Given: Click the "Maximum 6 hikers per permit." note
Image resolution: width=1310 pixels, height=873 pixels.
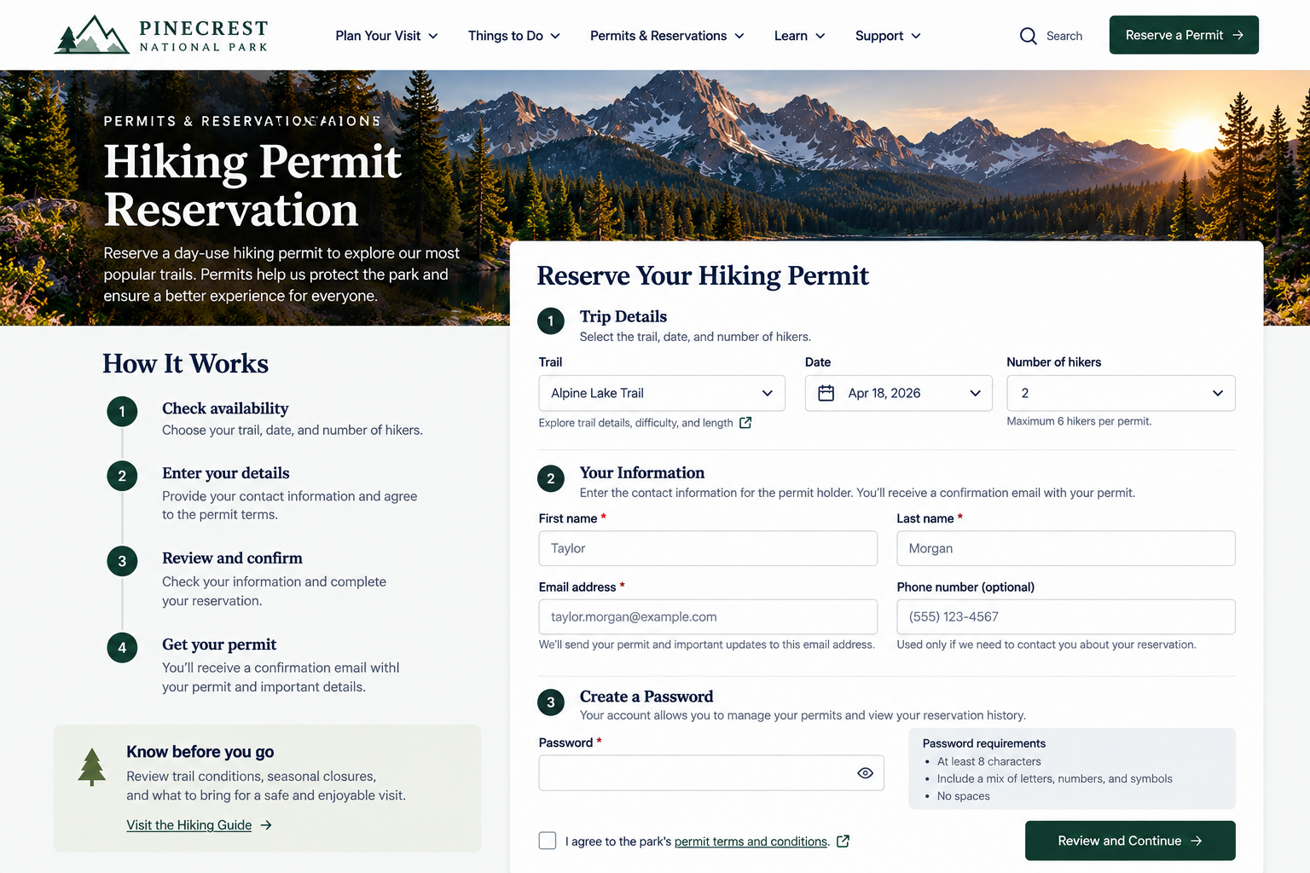Looking at the screenshot, I should coord(1079,421).
